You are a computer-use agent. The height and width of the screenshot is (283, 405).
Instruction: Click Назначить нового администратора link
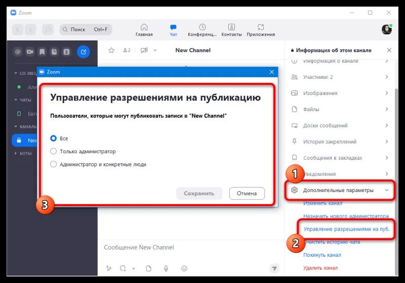pyautogui.click(x=346, y=216)
